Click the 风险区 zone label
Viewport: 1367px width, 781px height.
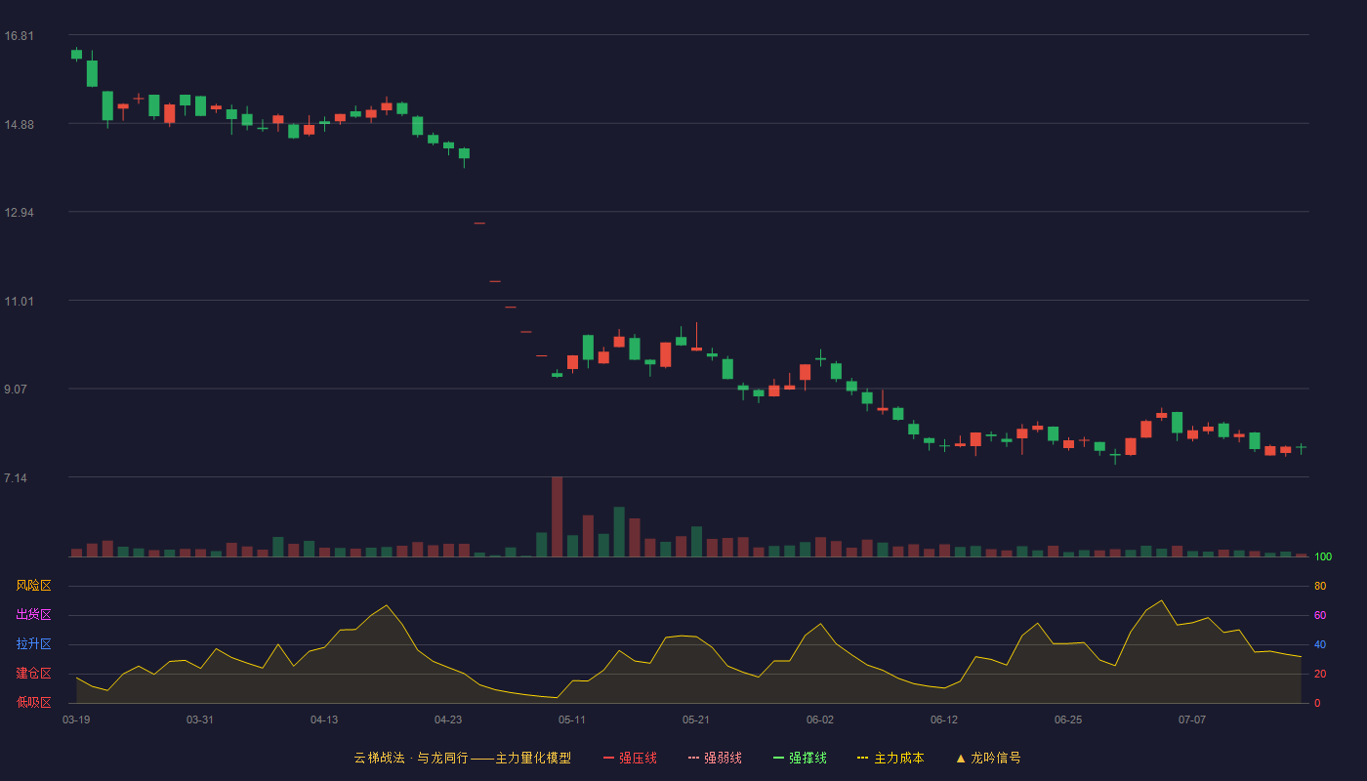[33, 586]
